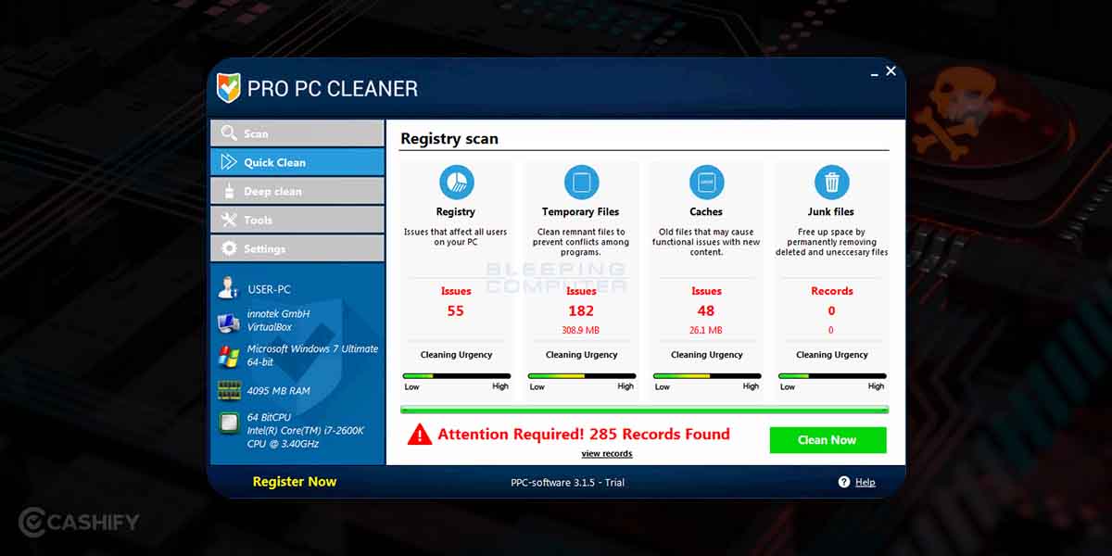Click the Help question mark icon
This screenshot has height=556, width=1112.
pos(842,482)
